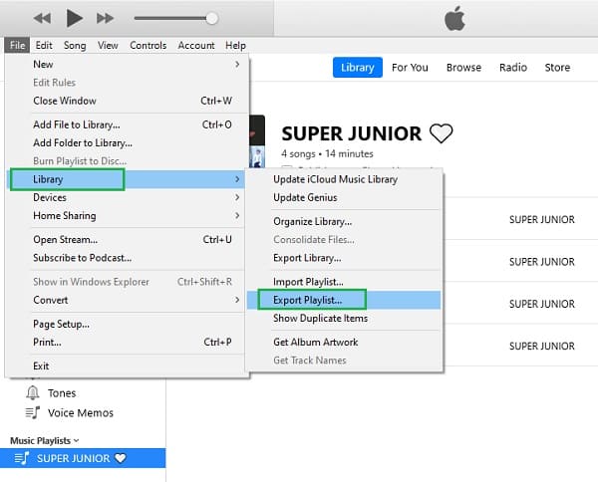This screenshot has width=598, height=482.
Task: Click the Voice Memos sidebar icon
Action: coord(33,412)
